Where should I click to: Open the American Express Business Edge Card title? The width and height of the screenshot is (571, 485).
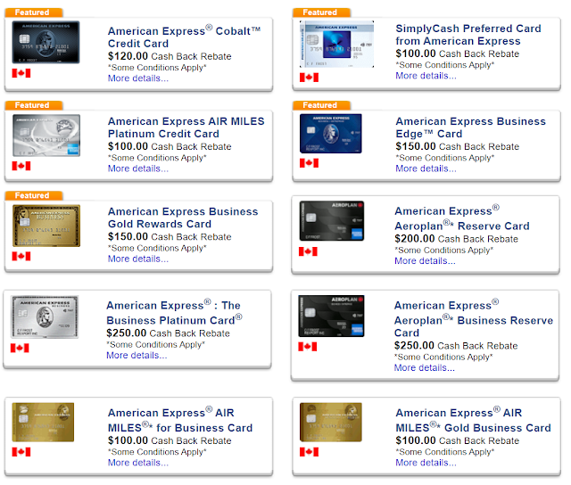471,127
